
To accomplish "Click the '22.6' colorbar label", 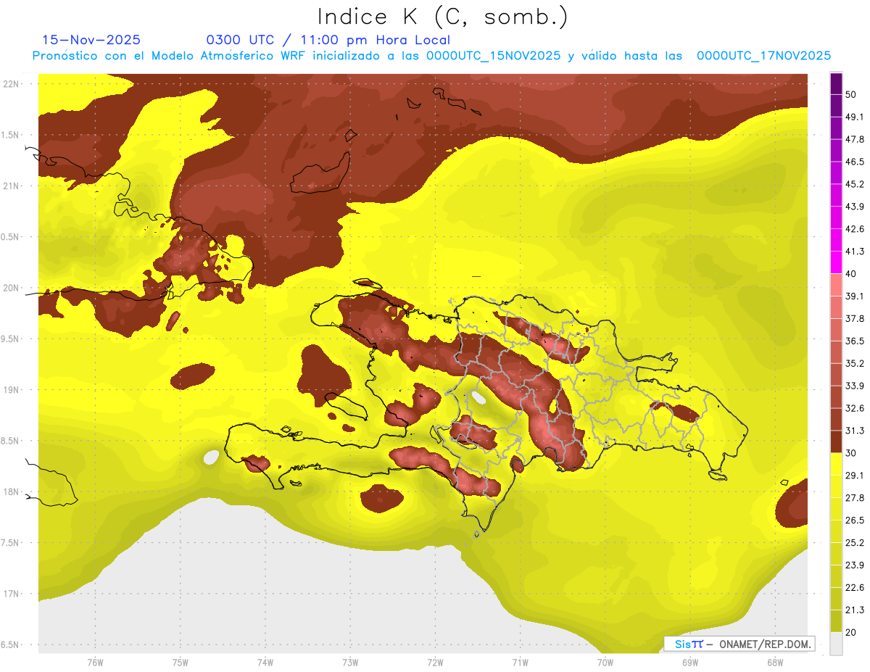I will pyautogui.click(x=855, y=588).
